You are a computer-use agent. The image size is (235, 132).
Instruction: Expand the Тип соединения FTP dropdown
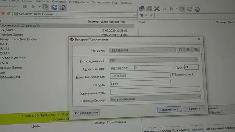[196, 59]
